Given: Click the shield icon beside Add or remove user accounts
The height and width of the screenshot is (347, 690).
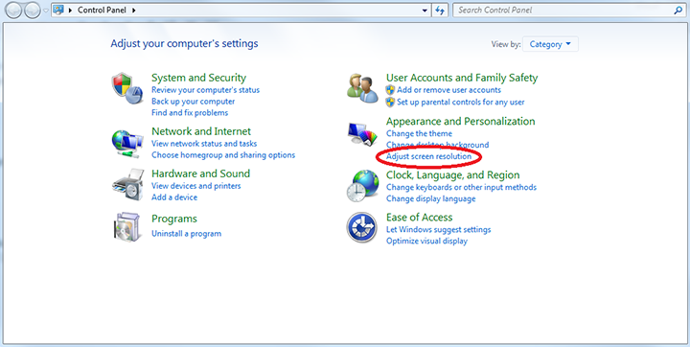Looking at the screenshot, I should pos(390,90).
